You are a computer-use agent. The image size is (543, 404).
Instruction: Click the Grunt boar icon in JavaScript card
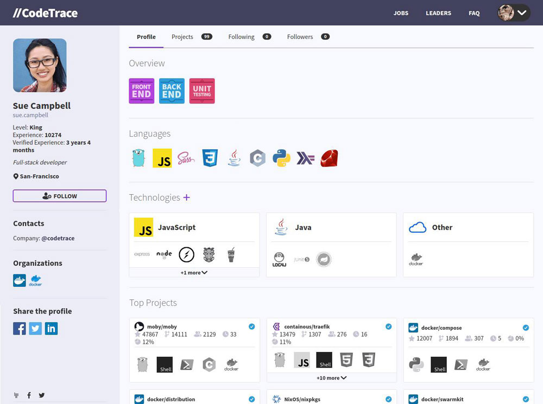coord(209,254)
